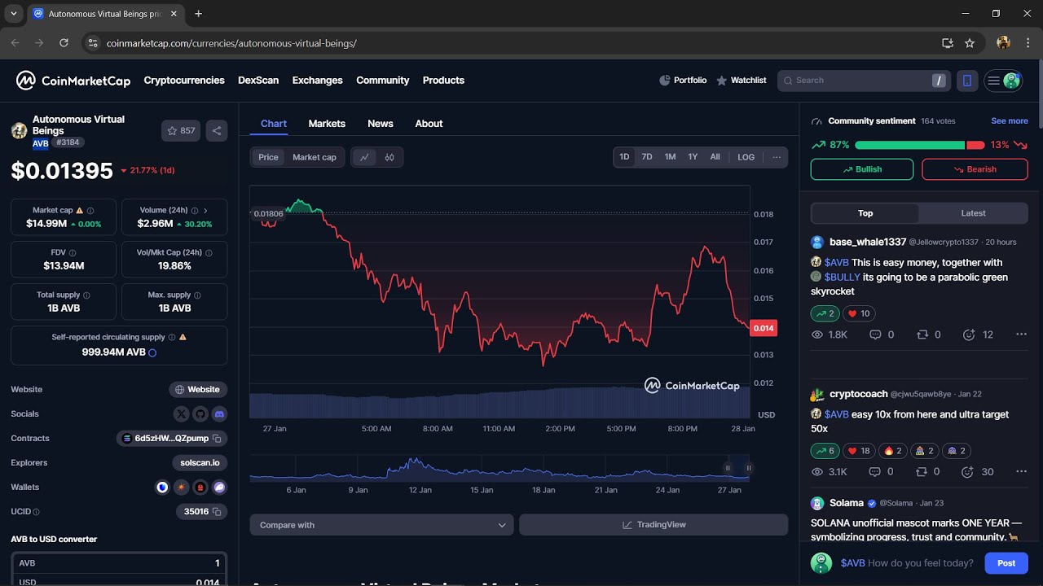Expand Volume (24h) details arrow

pos(205,210)
